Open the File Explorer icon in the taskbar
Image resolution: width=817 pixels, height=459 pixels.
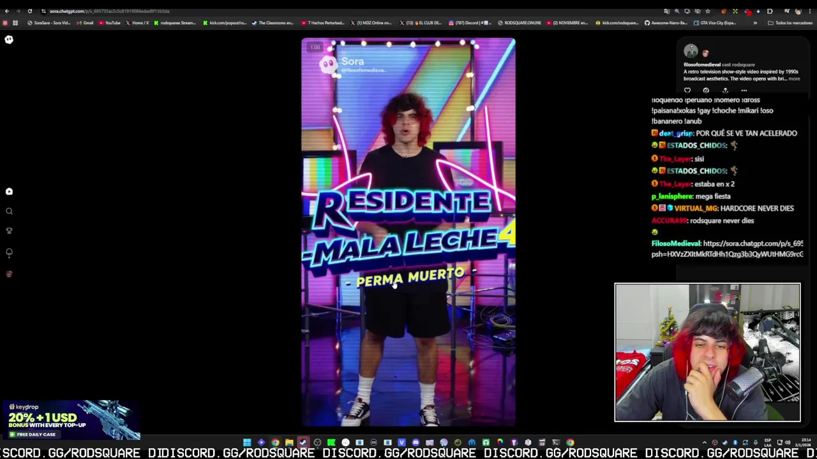[x=289, y=442]
